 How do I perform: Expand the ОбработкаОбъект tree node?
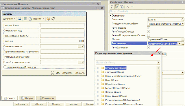[98, 84]
